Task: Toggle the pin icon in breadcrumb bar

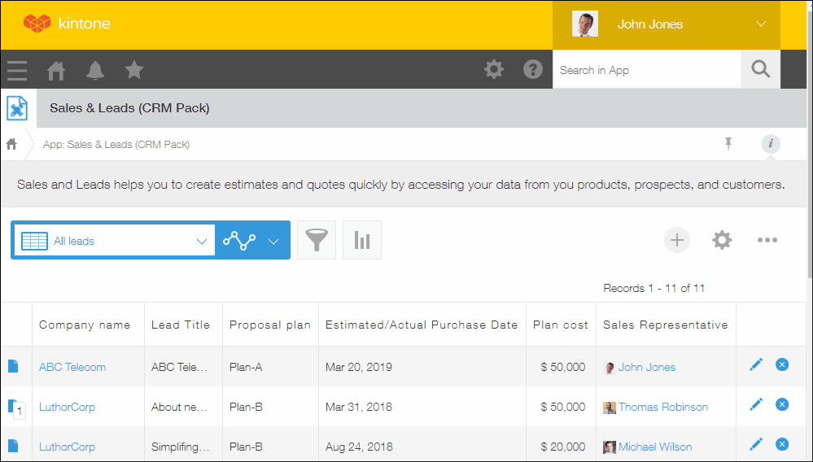Action: coord(728,144)
